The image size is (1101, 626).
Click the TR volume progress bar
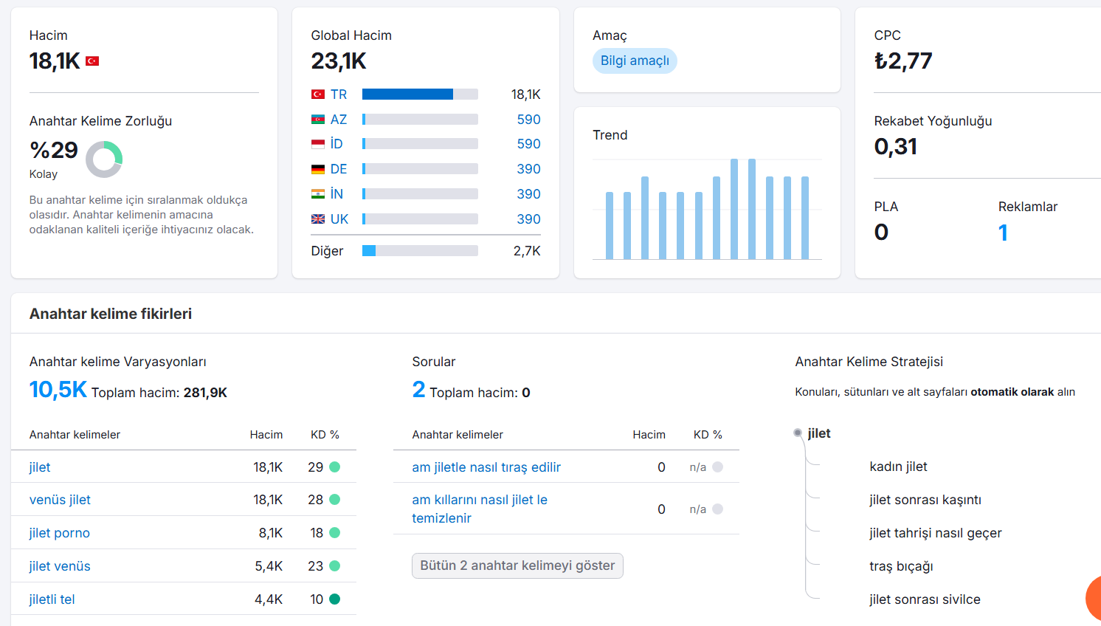(420, 94)
